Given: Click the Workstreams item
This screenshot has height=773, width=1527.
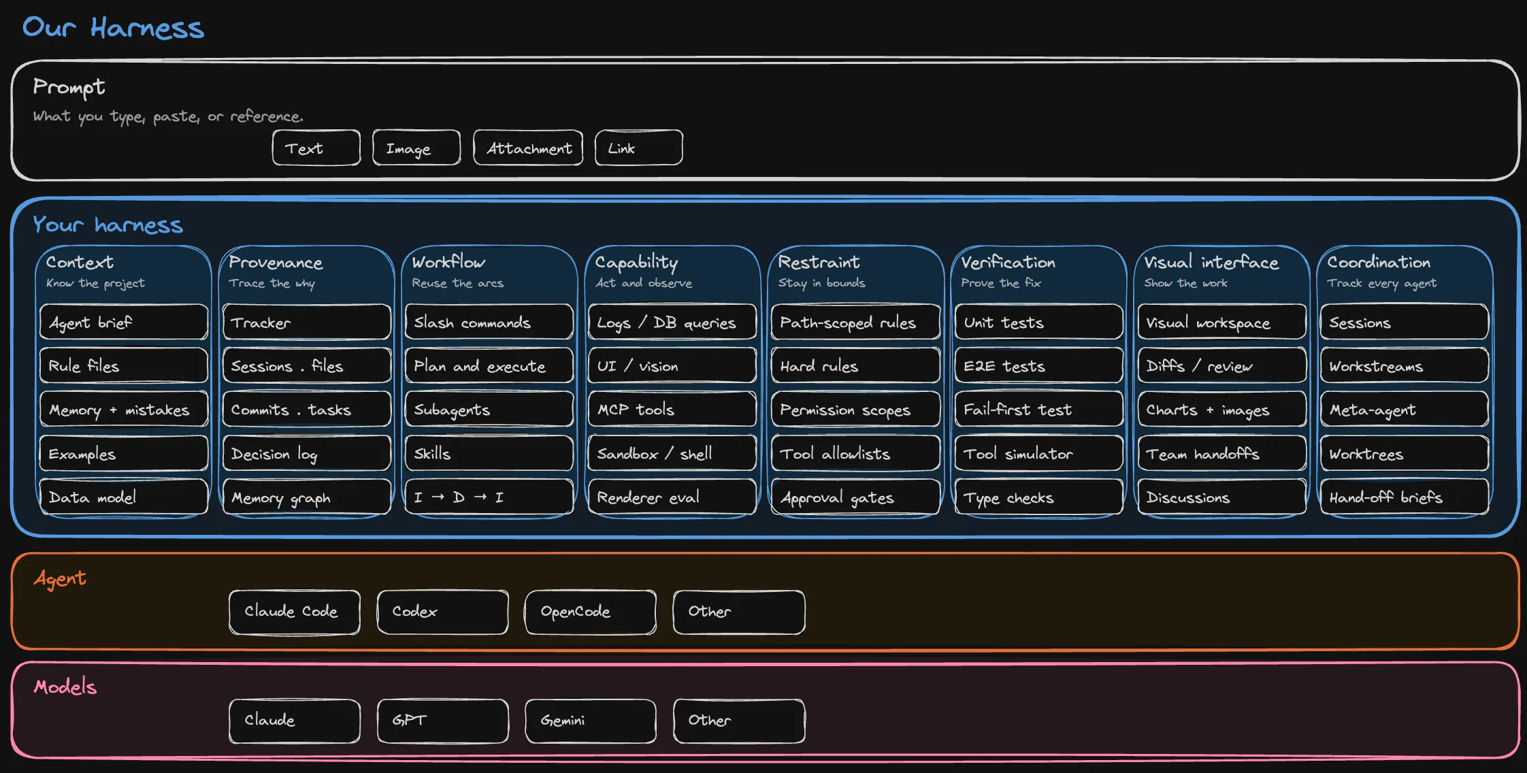Looking at the screenshot, I should (x=1405, y=365).
